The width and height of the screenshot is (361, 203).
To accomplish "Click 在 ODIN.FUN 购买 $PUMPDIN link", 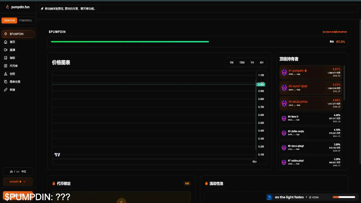I will point(335,32).
